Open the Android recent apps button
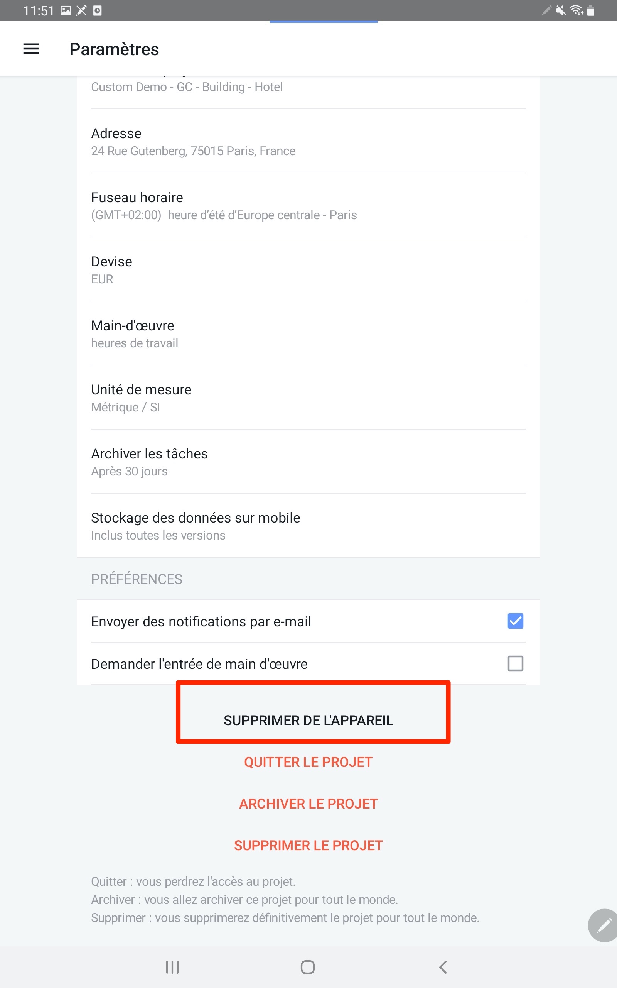This screenshot has height=988, width=617. click(x=172, y=967)
